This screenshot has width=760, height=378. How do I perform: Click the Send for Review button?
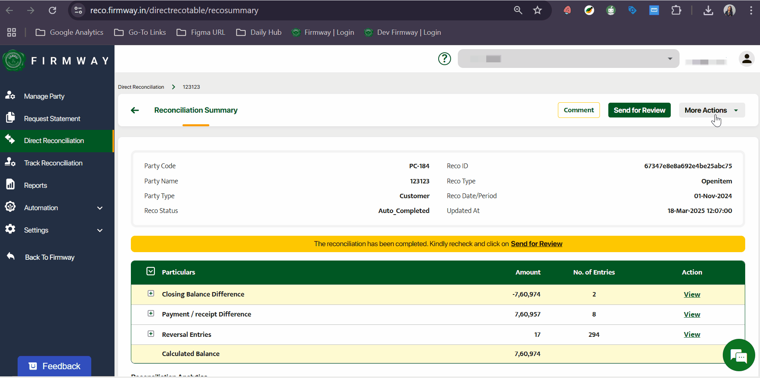[x=639, y=110]
